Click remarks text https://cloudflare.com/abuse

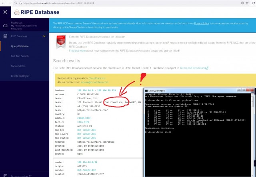(96, 142)
